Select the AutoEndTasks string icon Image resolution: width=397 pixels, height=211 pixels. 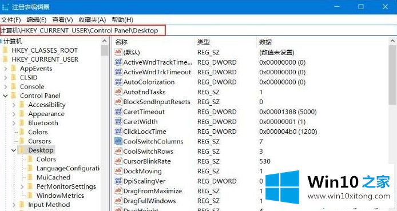[x=118, y=92]
